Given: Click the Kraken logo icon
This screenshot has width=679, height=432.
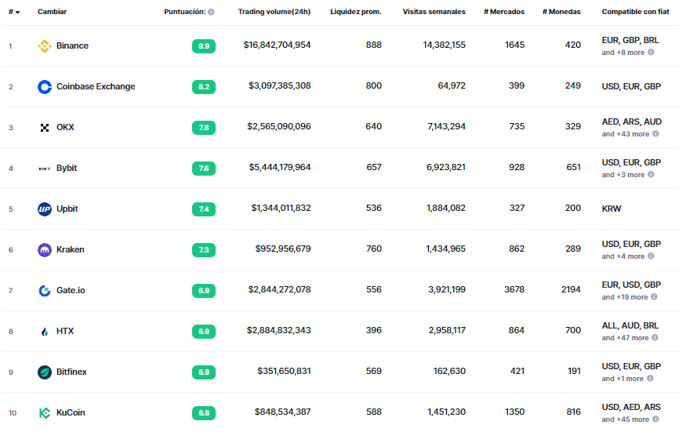Looking at the screenshot, I should [x=45, y=250].
